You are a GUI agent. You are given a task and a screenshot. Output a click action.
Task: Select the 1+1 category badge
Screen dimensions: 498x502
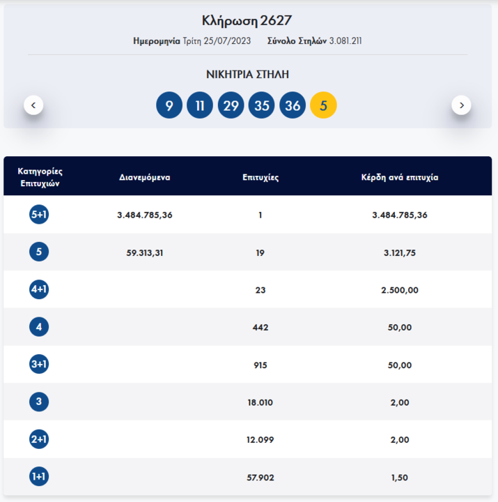click(x=39, y=477)
